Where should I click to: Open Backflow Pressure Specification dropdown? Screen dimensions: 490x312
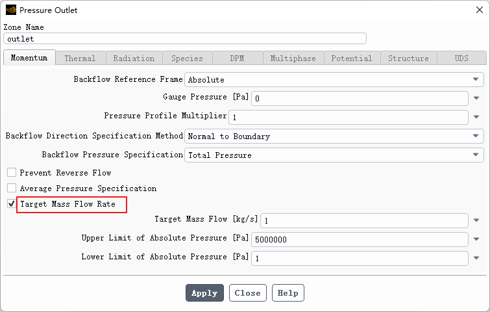476,155
